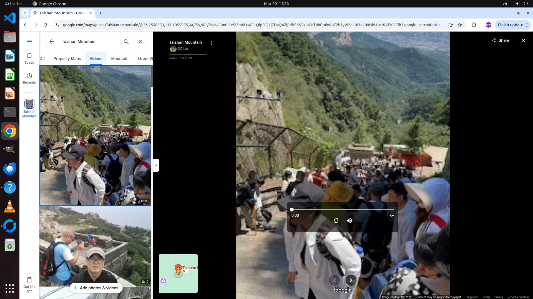Go to the next photo arrow
533x299 pixels.
pos(351,280)
